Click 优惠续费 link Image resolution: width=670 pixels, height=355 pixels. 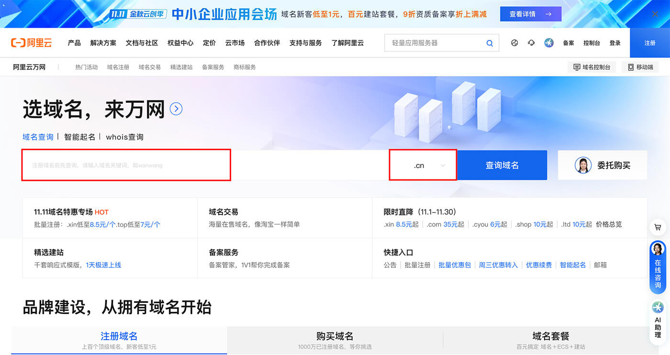click(539, 265)
